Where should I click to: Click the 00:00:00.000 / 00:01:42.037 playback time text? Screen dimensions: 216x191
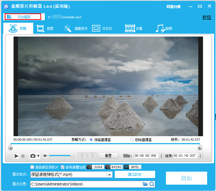click(x=33, y=140)
